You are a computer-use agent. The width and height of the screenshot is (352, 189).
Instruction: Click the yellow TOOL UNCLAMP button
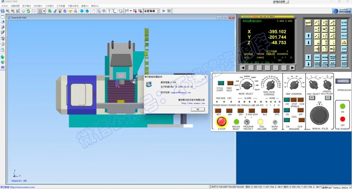tap(260, 122)
